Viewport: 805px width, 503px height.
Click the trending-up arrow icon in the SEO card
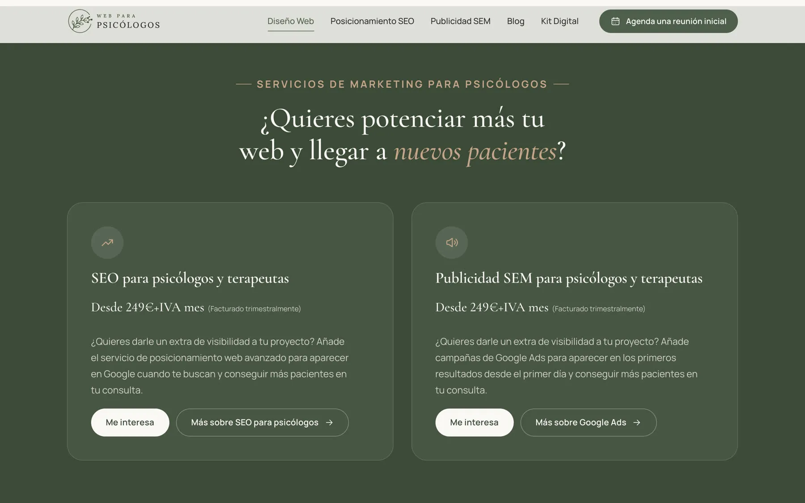pos(107,242)
